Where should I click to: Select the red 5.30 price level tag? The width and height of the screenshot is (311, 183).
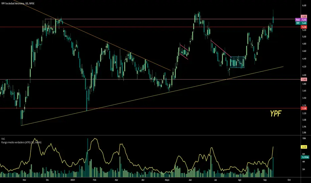(304, 27)
